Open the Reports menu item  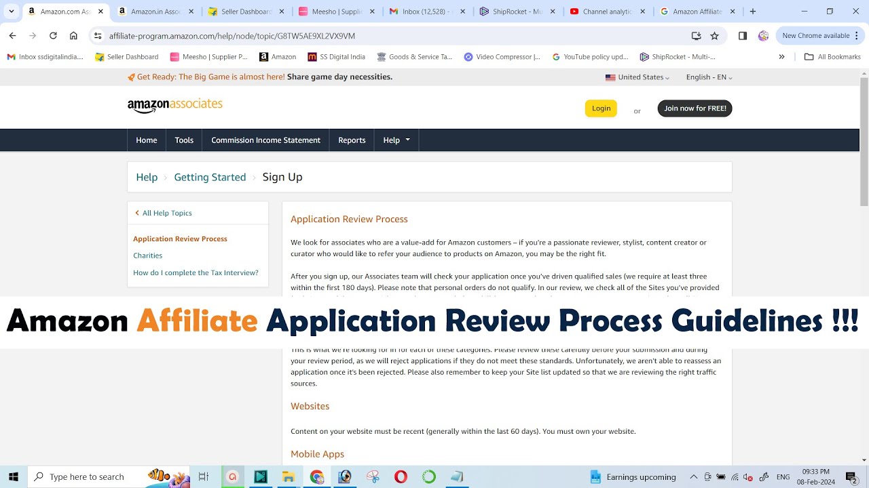tap(352, 140)
